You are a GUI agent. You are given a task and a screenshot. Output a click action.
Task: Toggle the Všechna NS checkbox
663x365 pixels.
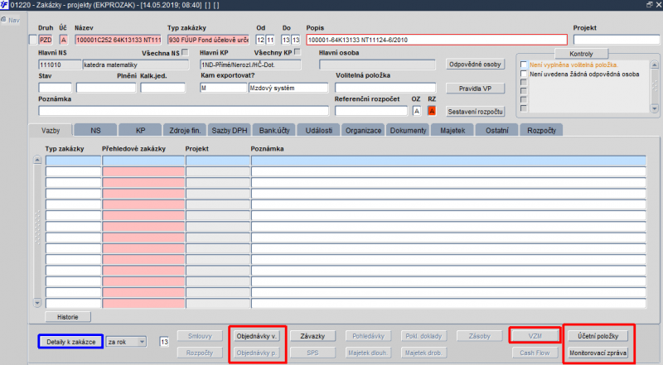pyautogui.click(x=185, y=52)
